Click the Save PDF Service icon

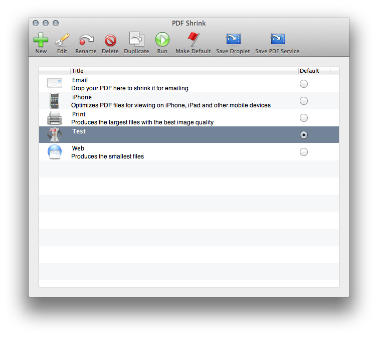click(277, 39)
